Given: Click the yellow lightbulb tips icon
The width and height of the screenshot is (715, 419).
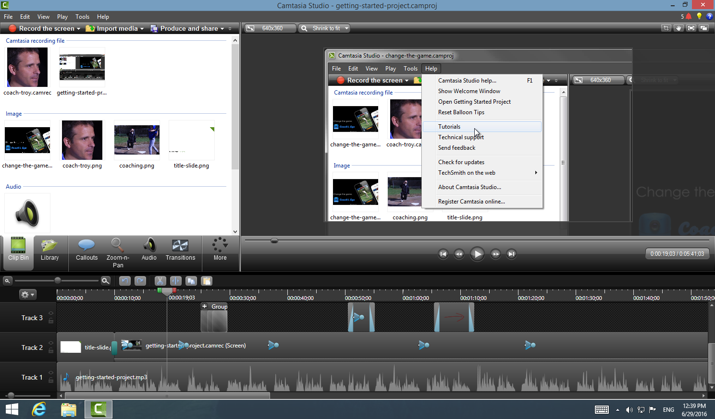Looking at the screenshot, I should pos(699,16).
